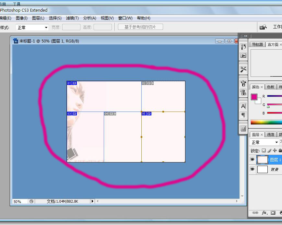Screen dimensions: 282x225
Task: Minimize the 未标题-1 document window
Action: (x=219, y=41)
